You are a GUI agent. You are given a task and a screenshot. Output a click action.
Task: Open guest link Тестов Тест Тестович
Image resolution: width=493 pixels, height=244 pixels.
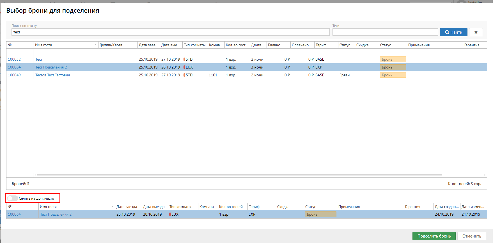point(52,75)
